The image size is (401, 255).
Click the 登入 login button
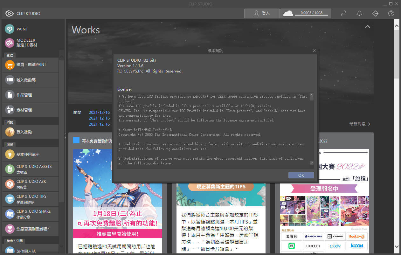click(x=262, y=13)
